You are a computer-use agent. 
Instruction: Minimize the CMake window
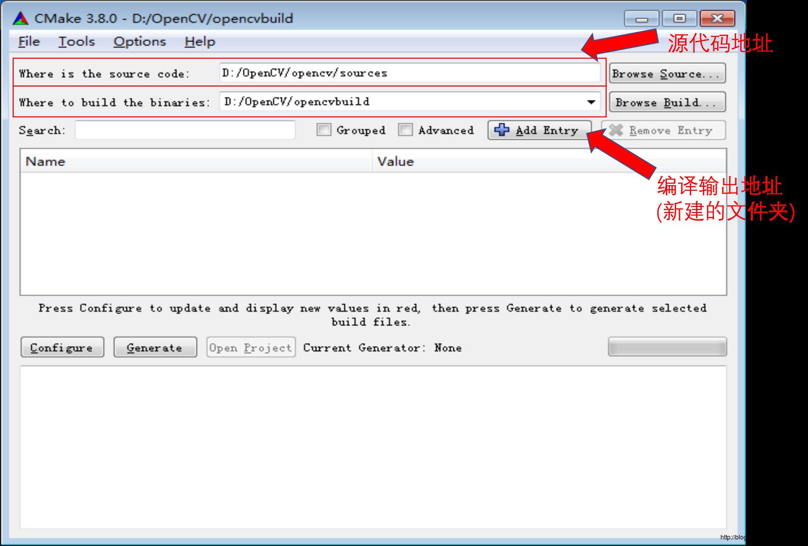(x=642, y=19)
